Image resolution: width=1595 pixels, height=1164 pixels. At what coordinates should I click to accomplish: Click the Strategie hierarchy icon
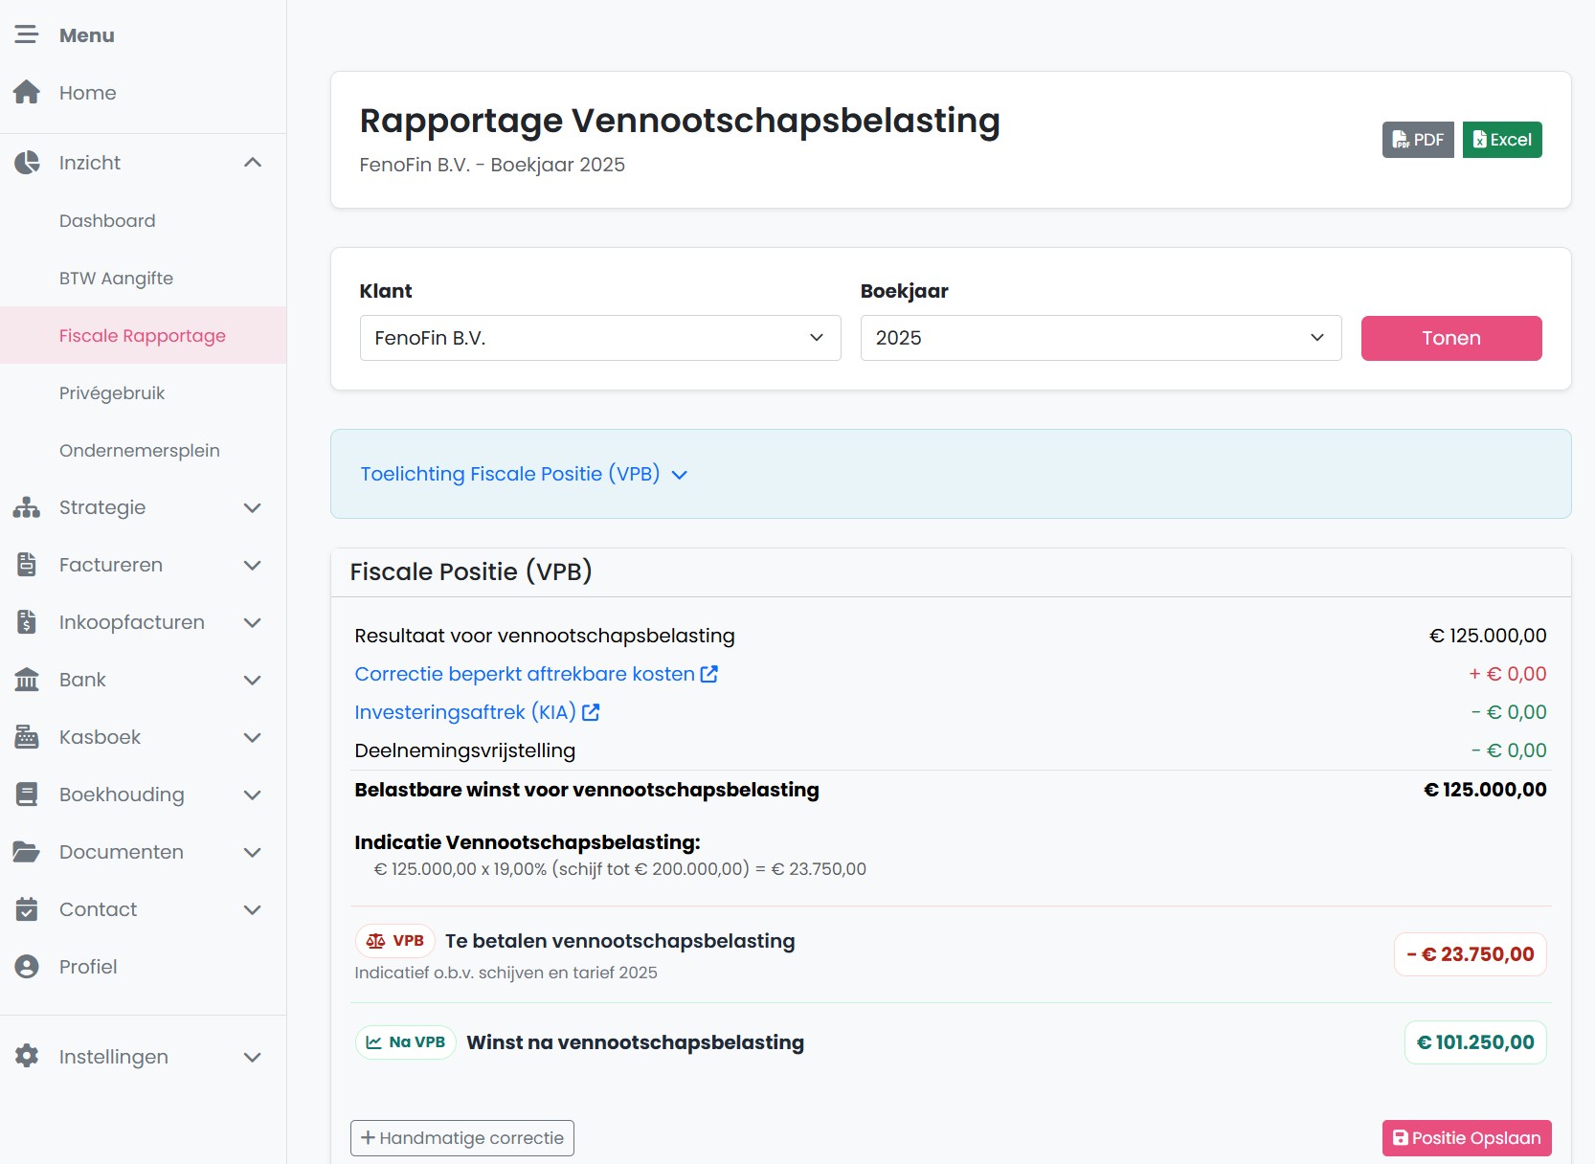coord(27,507)
